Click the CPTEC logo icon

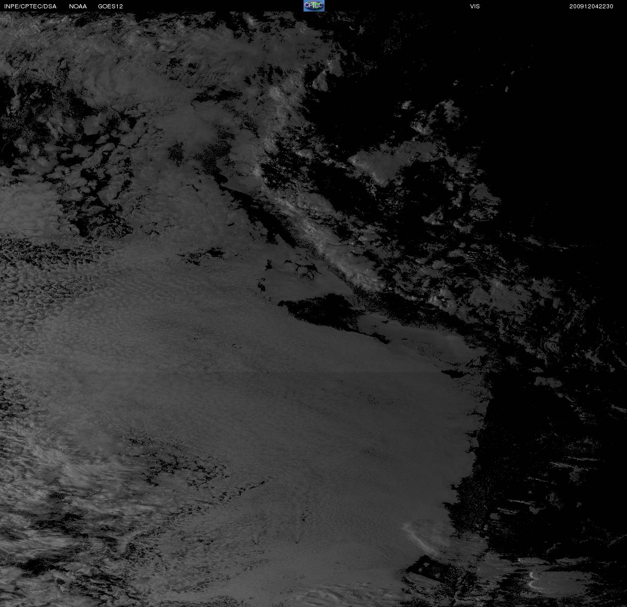[314, 6]
